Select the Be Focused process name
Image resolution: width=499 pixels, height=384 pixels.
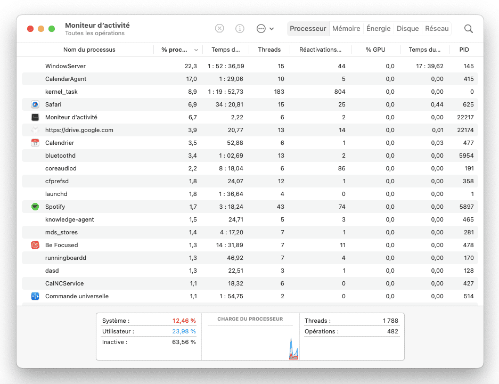(x=61, y=245)
